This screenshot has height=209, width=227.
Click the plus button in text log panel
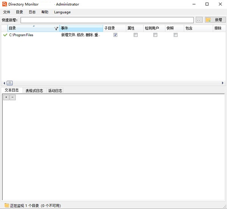point(6,97)
